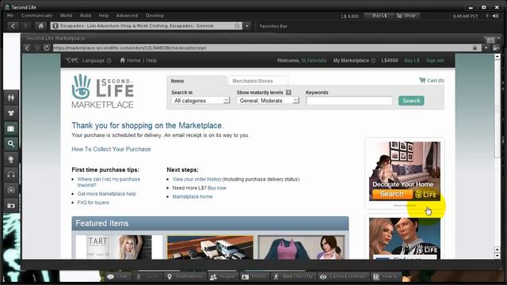Open the Inventory suitcase icon in sidebar

click(10, 128)
